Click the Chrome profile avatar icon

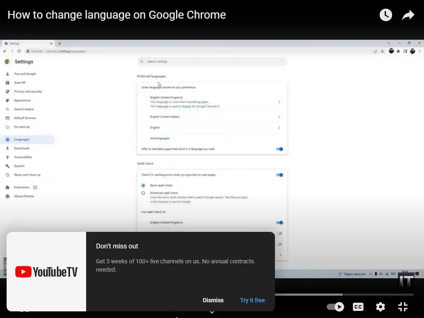(x=412, y=51)
